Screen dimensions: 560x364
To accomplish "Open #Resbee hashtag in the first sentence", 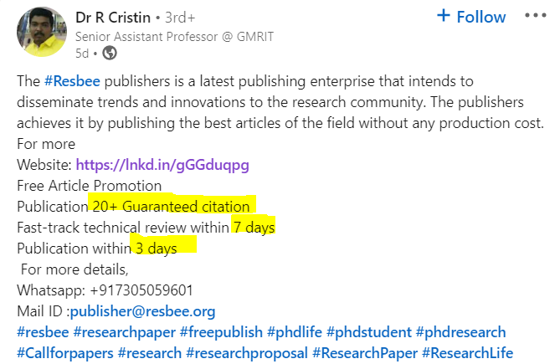I will point(75,82).
